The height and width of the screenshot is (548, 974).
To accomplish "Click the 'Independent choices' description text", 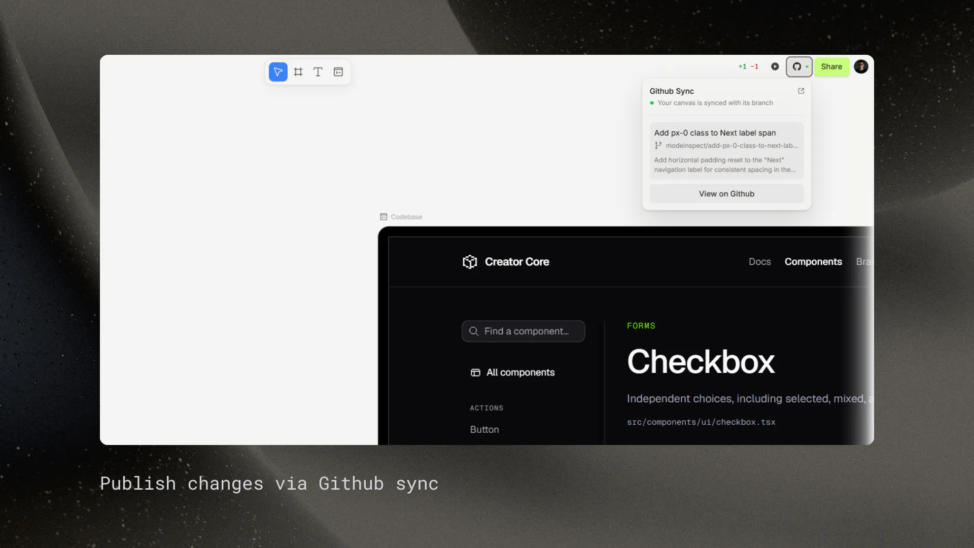I will pos(750,399).
